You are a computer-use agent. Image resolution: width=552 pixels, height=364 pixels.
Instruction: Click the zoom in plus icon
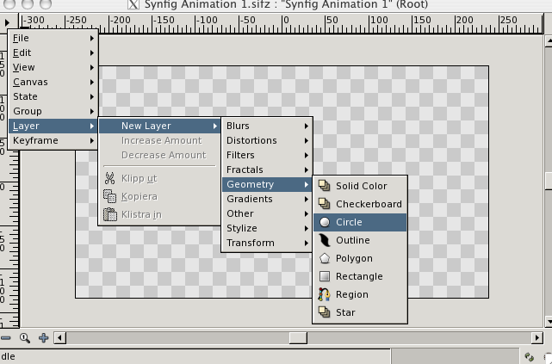[44, 338]
